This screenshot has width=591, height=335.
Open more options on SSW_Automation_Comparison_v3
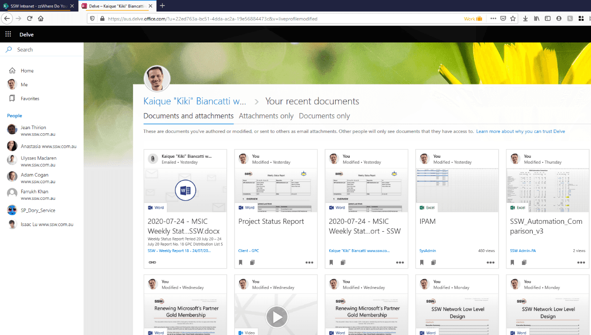click(x=581, y=263)
